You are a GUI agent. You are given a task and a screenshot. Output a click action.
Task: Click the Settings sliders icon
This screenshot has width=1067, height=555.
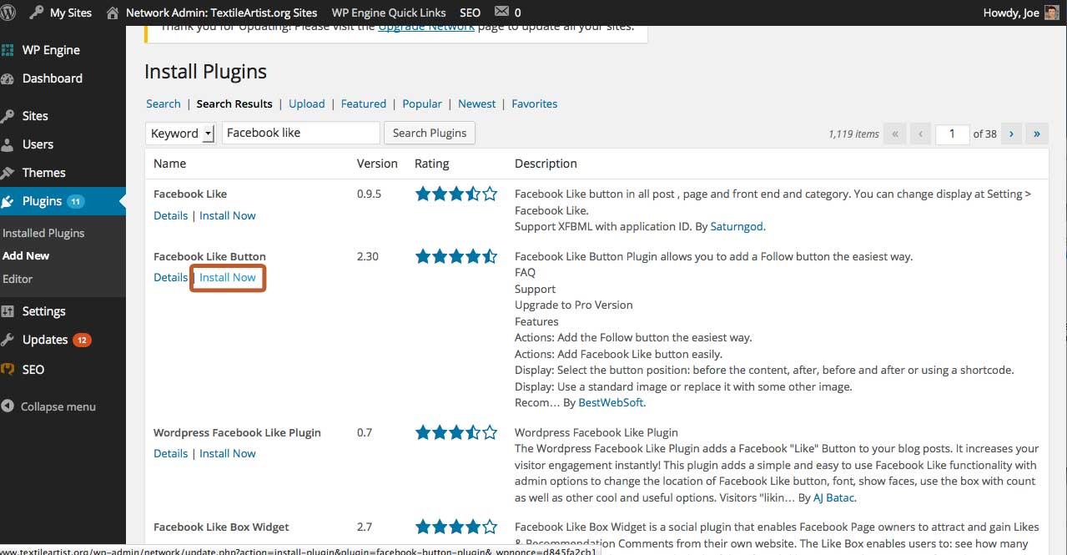pyautogui.click(x=8, y=311)
